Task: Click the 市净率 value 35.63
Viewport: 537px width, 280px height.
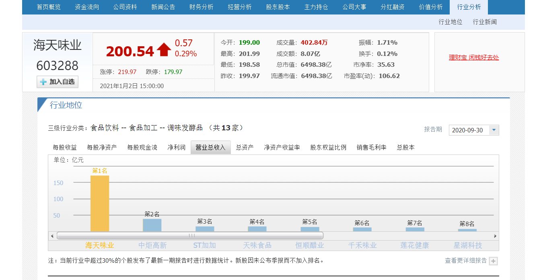Action: tap(386, 65)
